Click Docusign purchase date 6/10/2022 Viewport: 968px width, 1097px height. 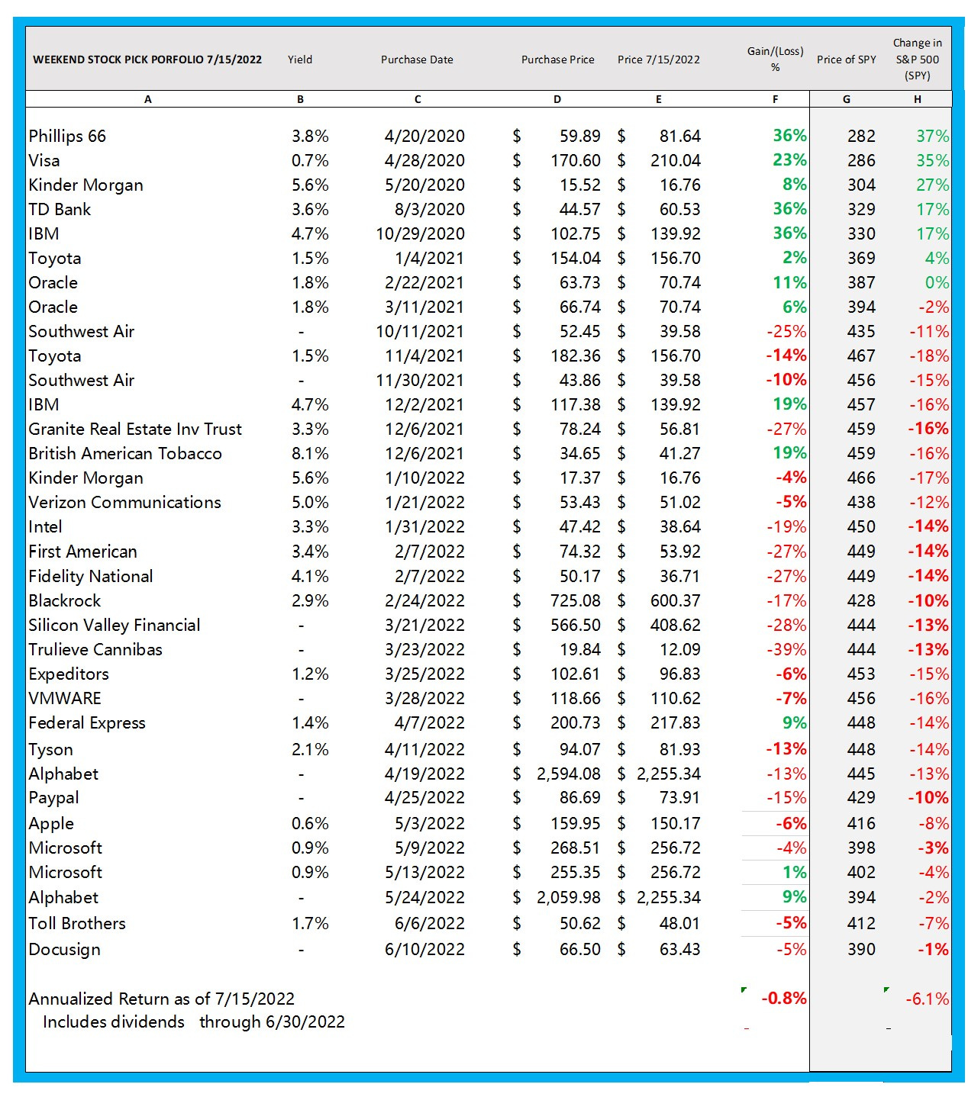click(424, 949)
